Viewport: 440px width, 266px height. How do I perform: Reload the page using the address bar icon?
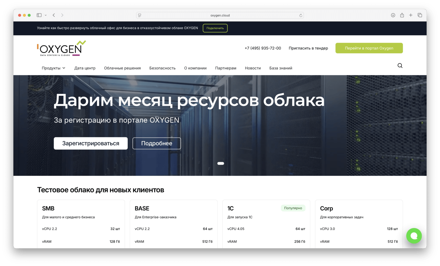300,15
